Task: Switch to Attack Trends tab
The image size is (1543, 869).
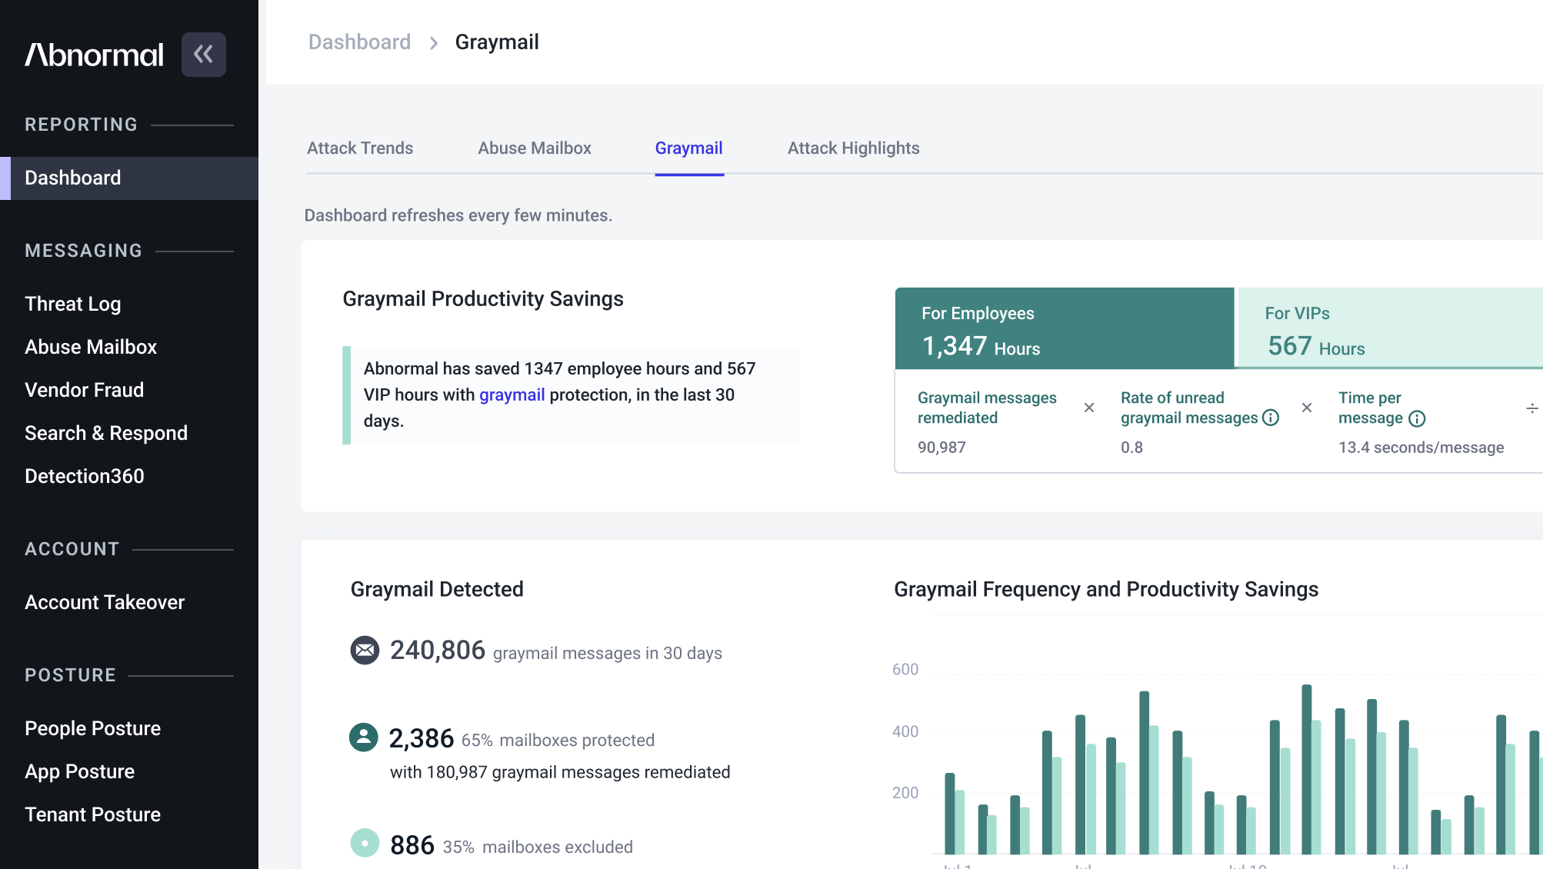Action: point(360,148)
